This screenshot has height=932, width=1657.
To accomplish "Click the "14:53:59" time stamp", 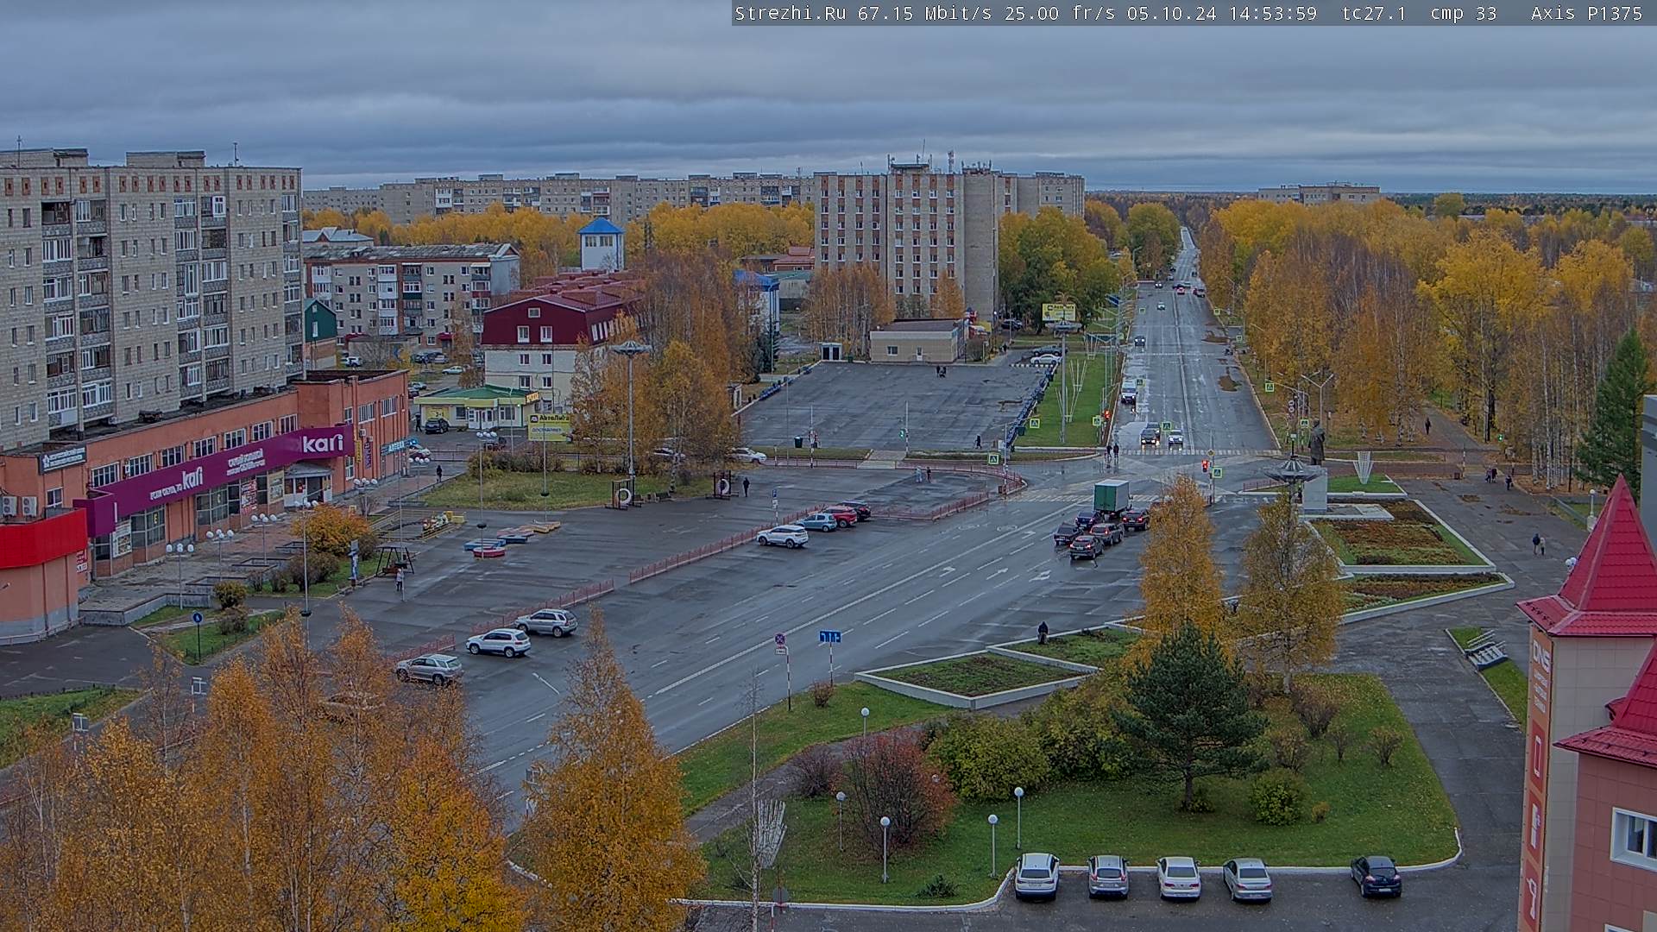I will pyautogui.click(x=1273, y=13).
